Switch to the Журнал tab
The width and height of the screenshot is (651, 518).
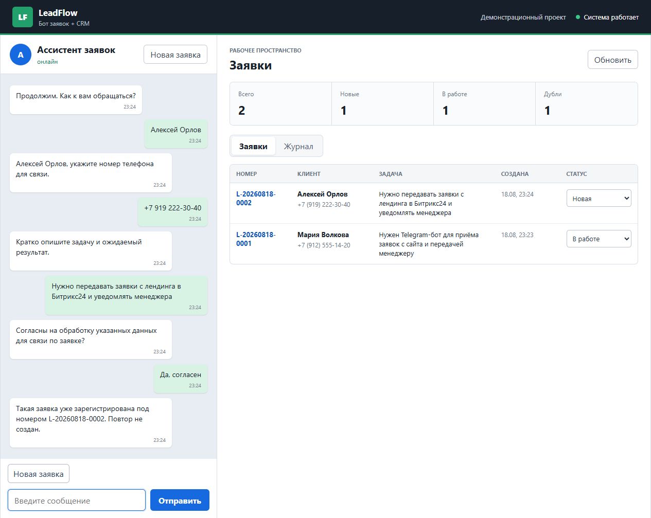[298, 146]
